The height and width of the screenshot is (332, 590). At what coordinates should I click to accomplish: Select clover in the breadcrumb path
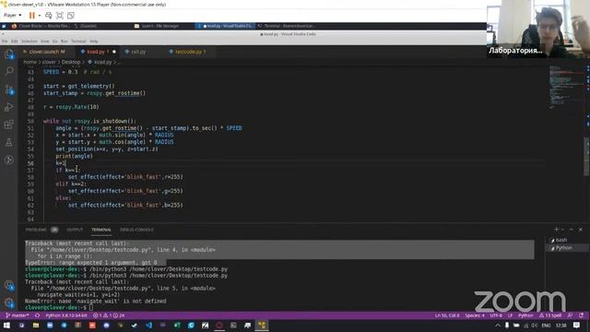pyautogui.click(x=49, y=62)
